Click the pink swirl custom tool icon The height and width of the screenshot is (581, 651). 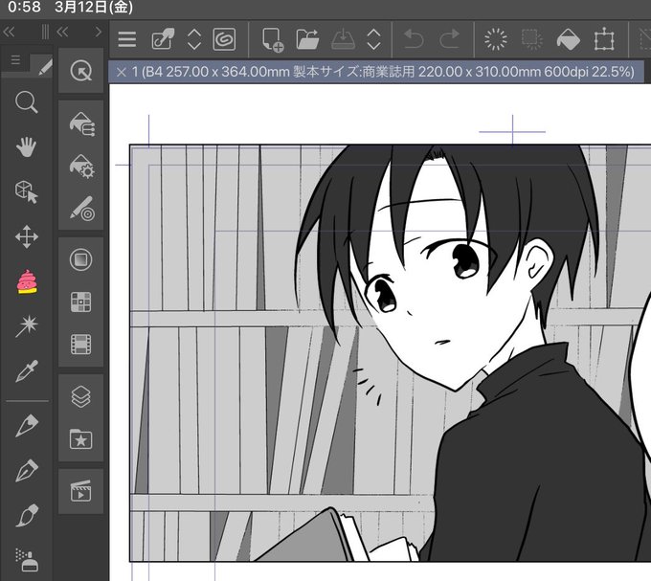[27, 281]
